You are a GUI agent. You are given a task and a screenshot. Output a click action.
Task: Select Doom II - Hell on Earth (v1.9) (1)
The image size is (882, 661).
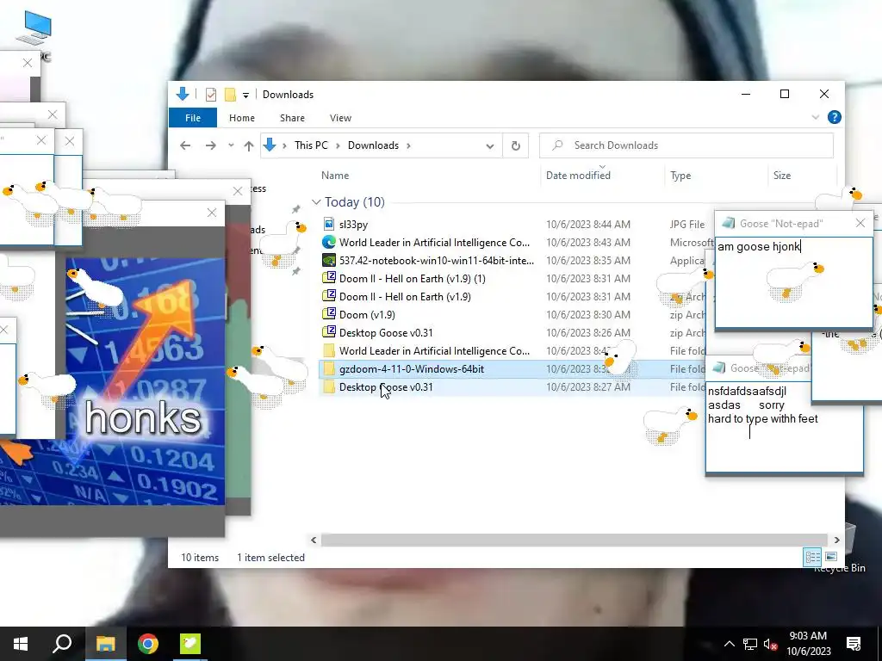[413, 278]
